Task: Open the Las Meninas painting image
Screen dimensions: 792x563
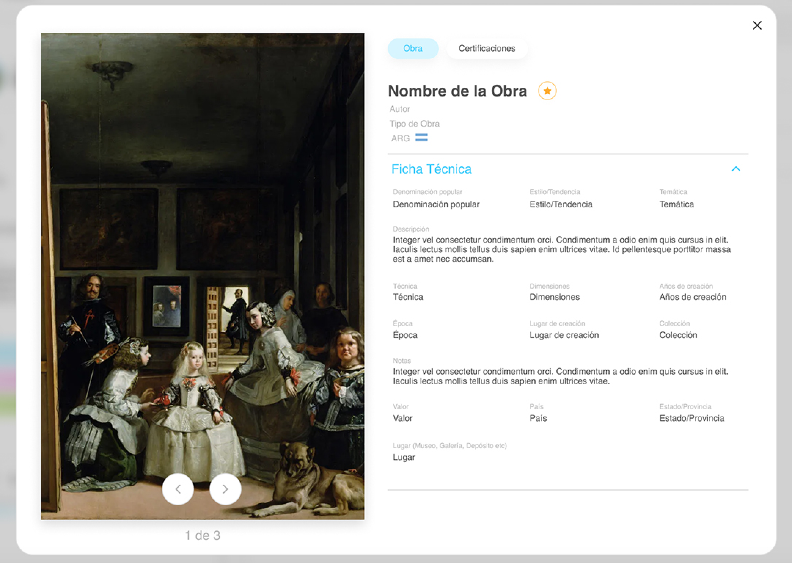Action: point(202,276)
